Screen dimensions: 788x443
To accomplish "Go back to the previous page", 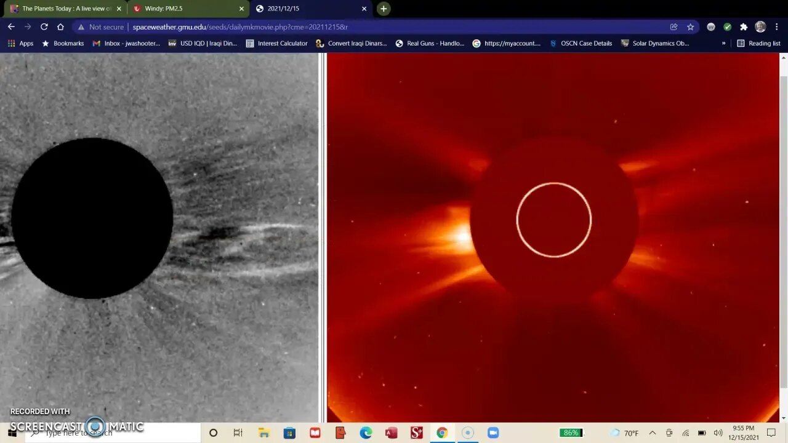I will (x=11, y=27).
